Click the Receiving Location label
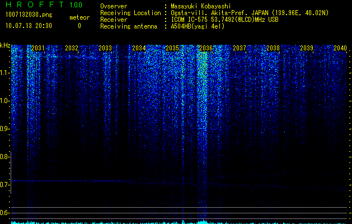This screenshot has height=224, width=352. tap(130, 13)
